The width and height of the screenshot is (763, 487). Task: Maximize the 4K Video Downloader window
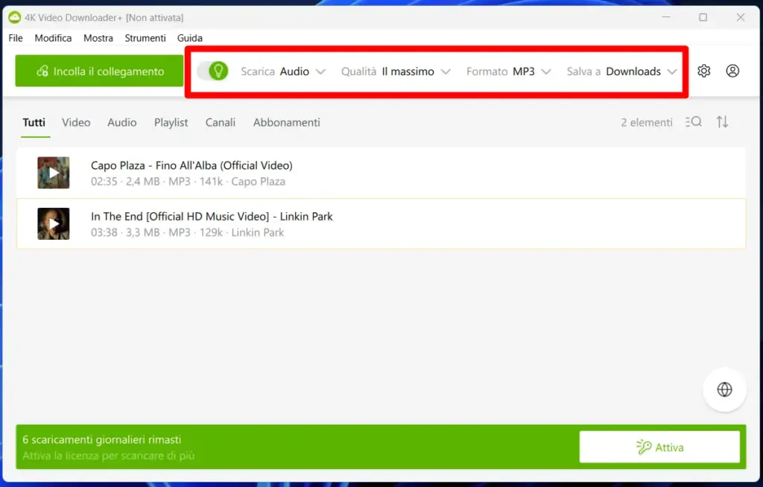pos(703,17)
